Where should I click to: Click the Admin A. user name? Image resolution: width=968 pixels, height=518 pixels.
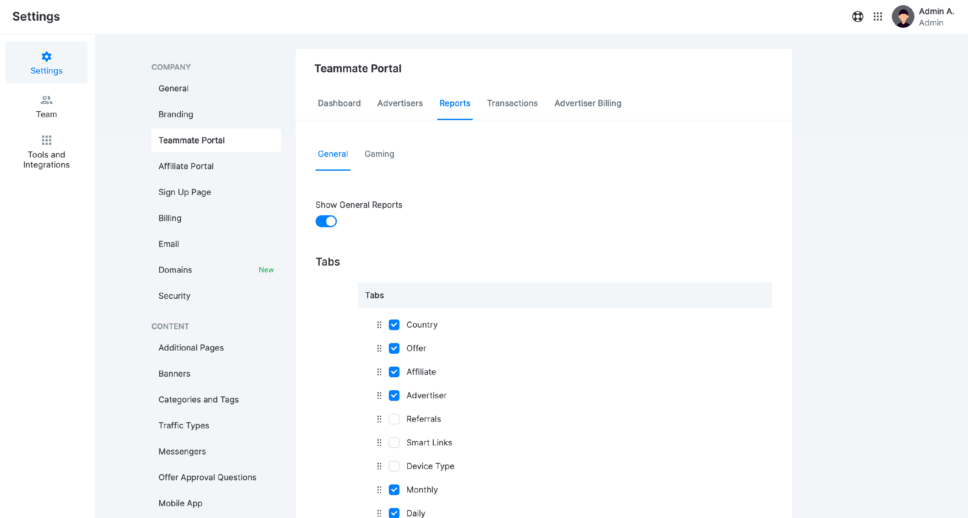936,11
